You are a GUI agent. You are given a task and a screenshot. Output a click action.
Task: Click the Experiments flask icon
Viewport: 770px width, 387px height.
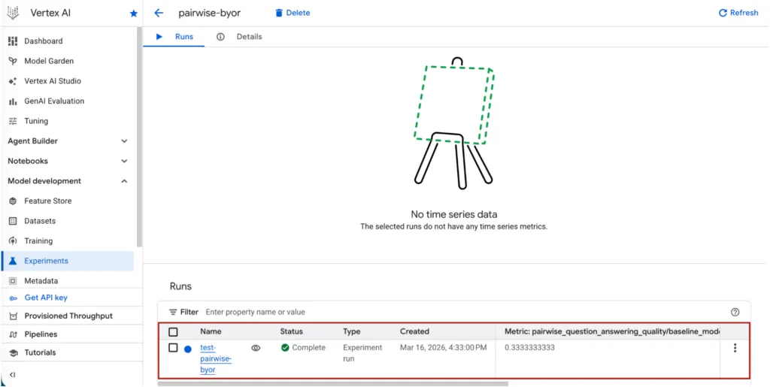pos(14,261)
